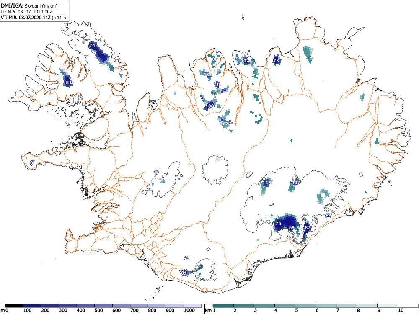
Task: Click the 200–300 m legend swatch
Action: click(x=50, y=306)
